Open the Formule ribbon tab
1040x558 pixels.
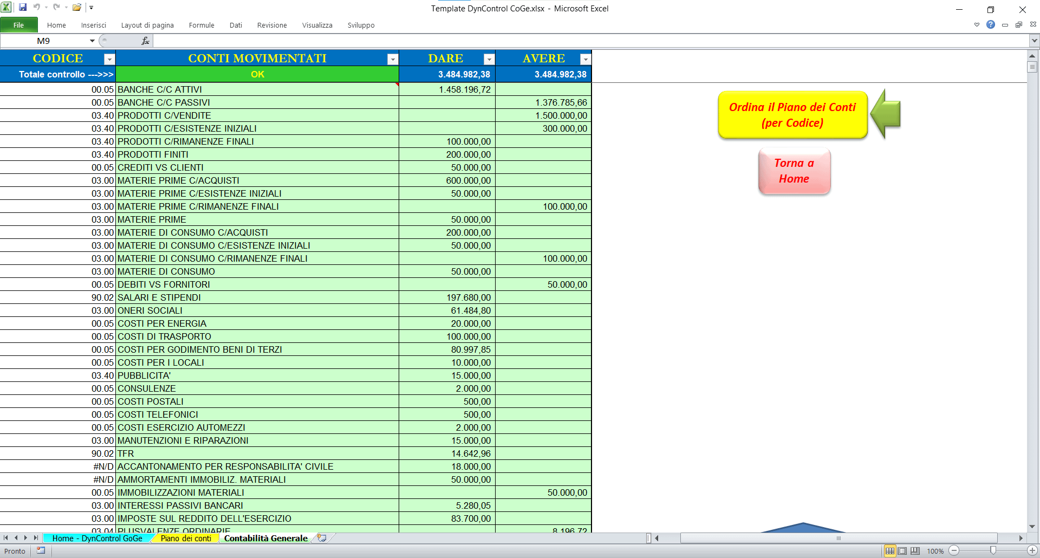201,25
